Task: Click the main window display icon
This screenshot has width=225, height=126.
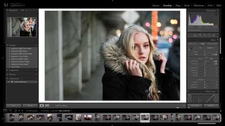Action: [x=5, y=110]
